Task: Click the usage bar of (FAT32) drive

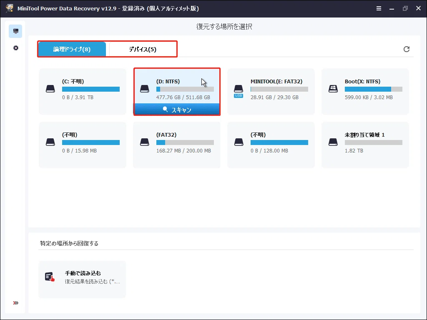Action: point(185,142)
